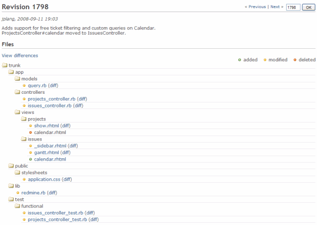
Task: Select the views folder in the tree
Action: pos(28,112)
